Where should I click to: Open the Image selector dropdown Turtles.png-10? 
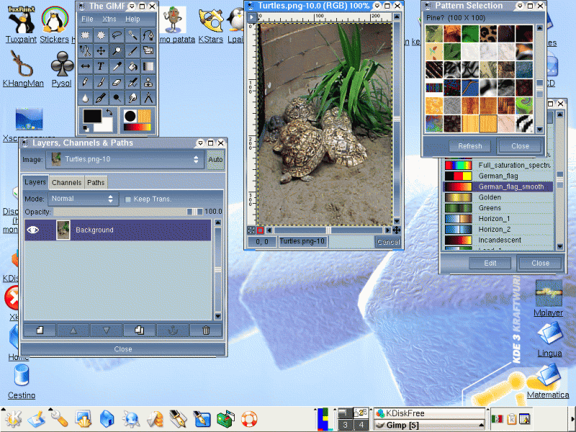(125, 159)
